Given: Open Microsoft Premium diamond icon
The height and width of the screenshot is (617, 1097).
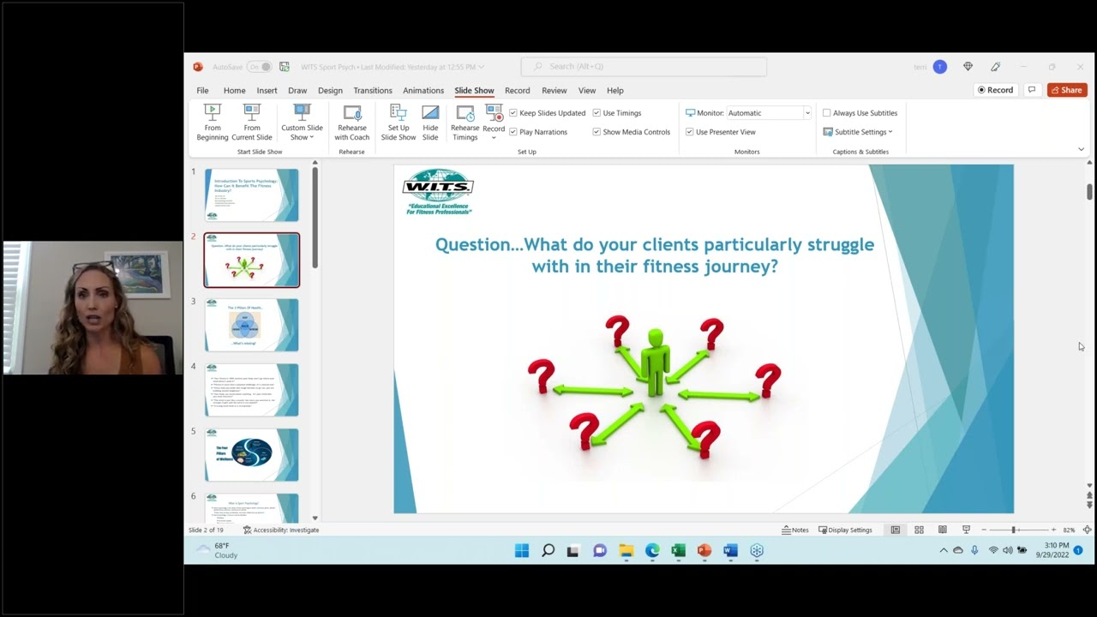Looking at the screenshot, I should point(968,67).
